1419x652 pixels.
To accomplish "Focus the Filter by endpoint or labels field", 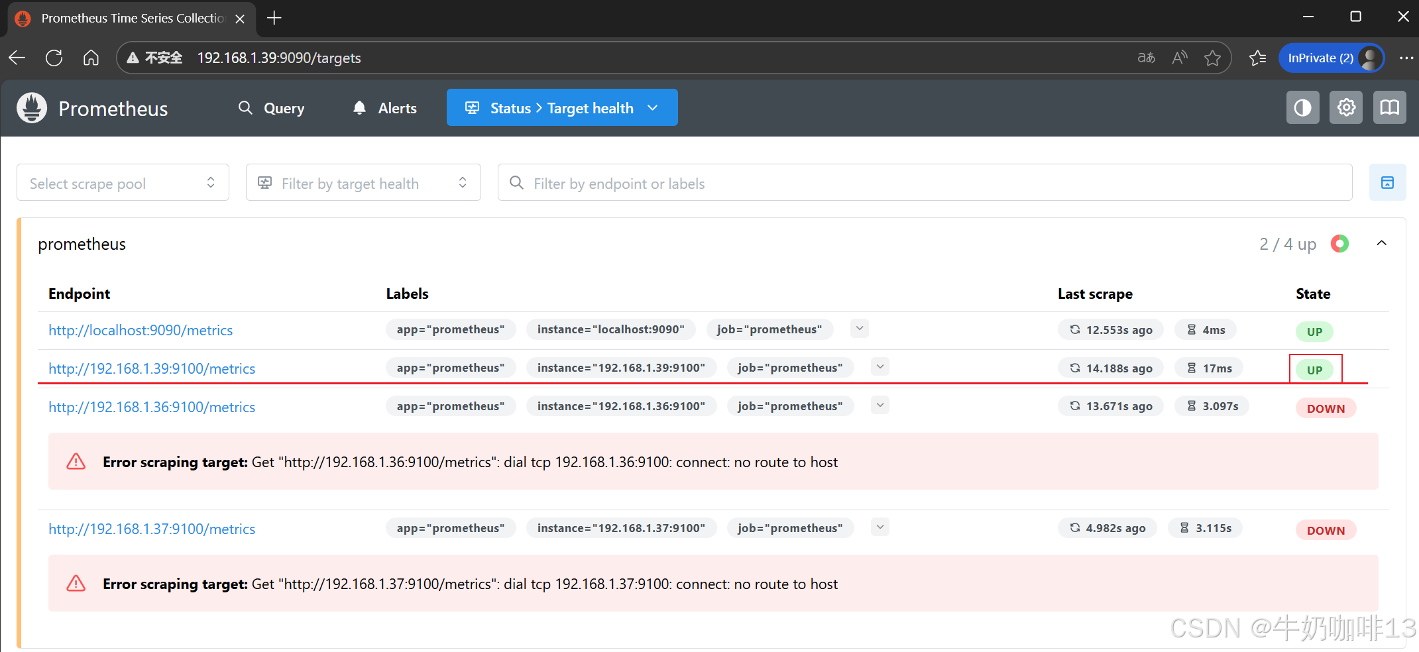I will coord(925,183).
